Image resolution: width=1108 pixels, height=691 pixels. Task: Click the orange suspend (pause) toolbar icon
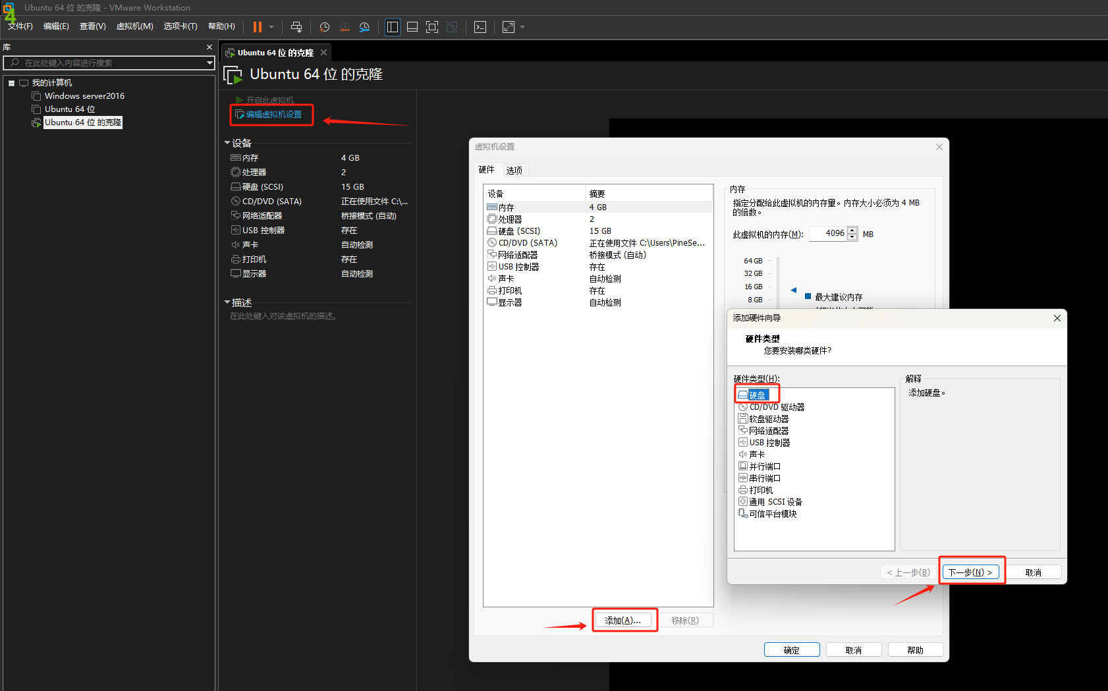(258, 27)
